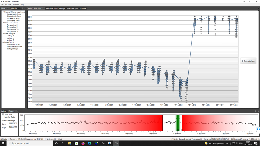Click the Auto Tune Low frequency field
This screenshot has height=146, width=260.
tap(13, 124)
